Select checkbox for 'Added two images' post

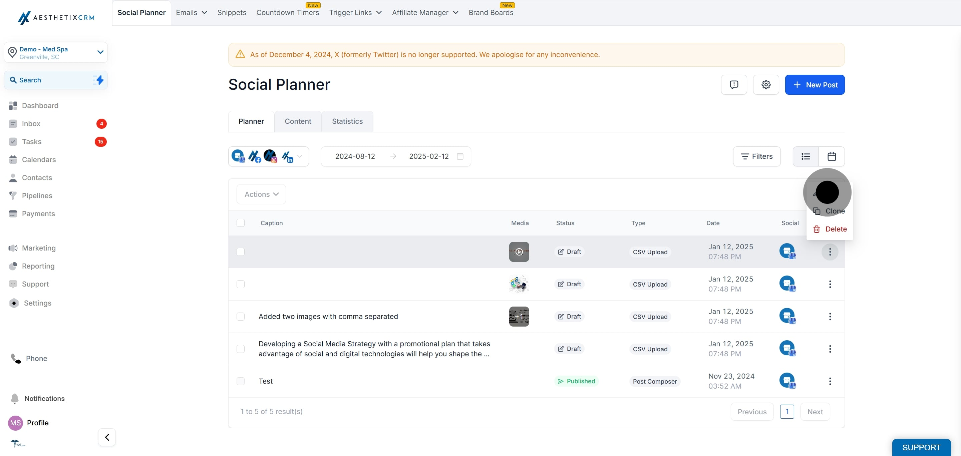[241, 317]
